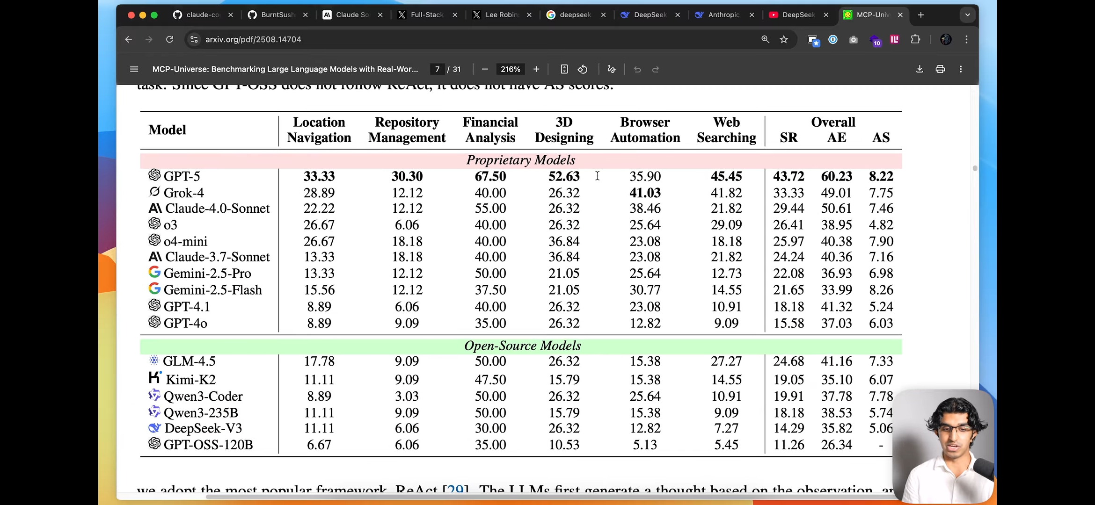Switch to claude-co GitHub tab
The width and height of the screenshot is (1095, 505).
click(x=203, y=15)
